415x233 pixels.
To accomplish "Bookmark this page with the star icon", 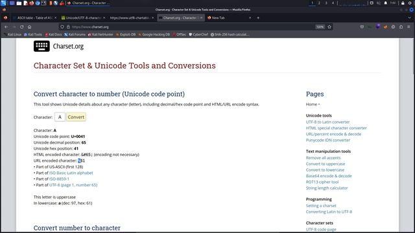I will 329,27.
